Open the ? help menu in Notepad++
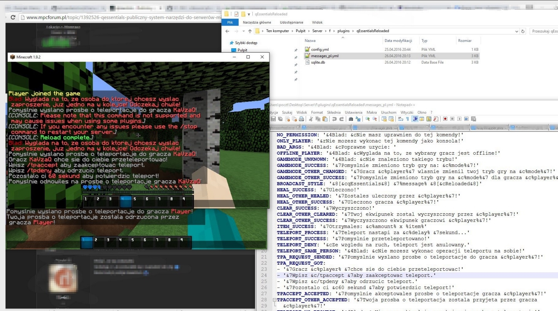558x311 pixels. point(431,112)
